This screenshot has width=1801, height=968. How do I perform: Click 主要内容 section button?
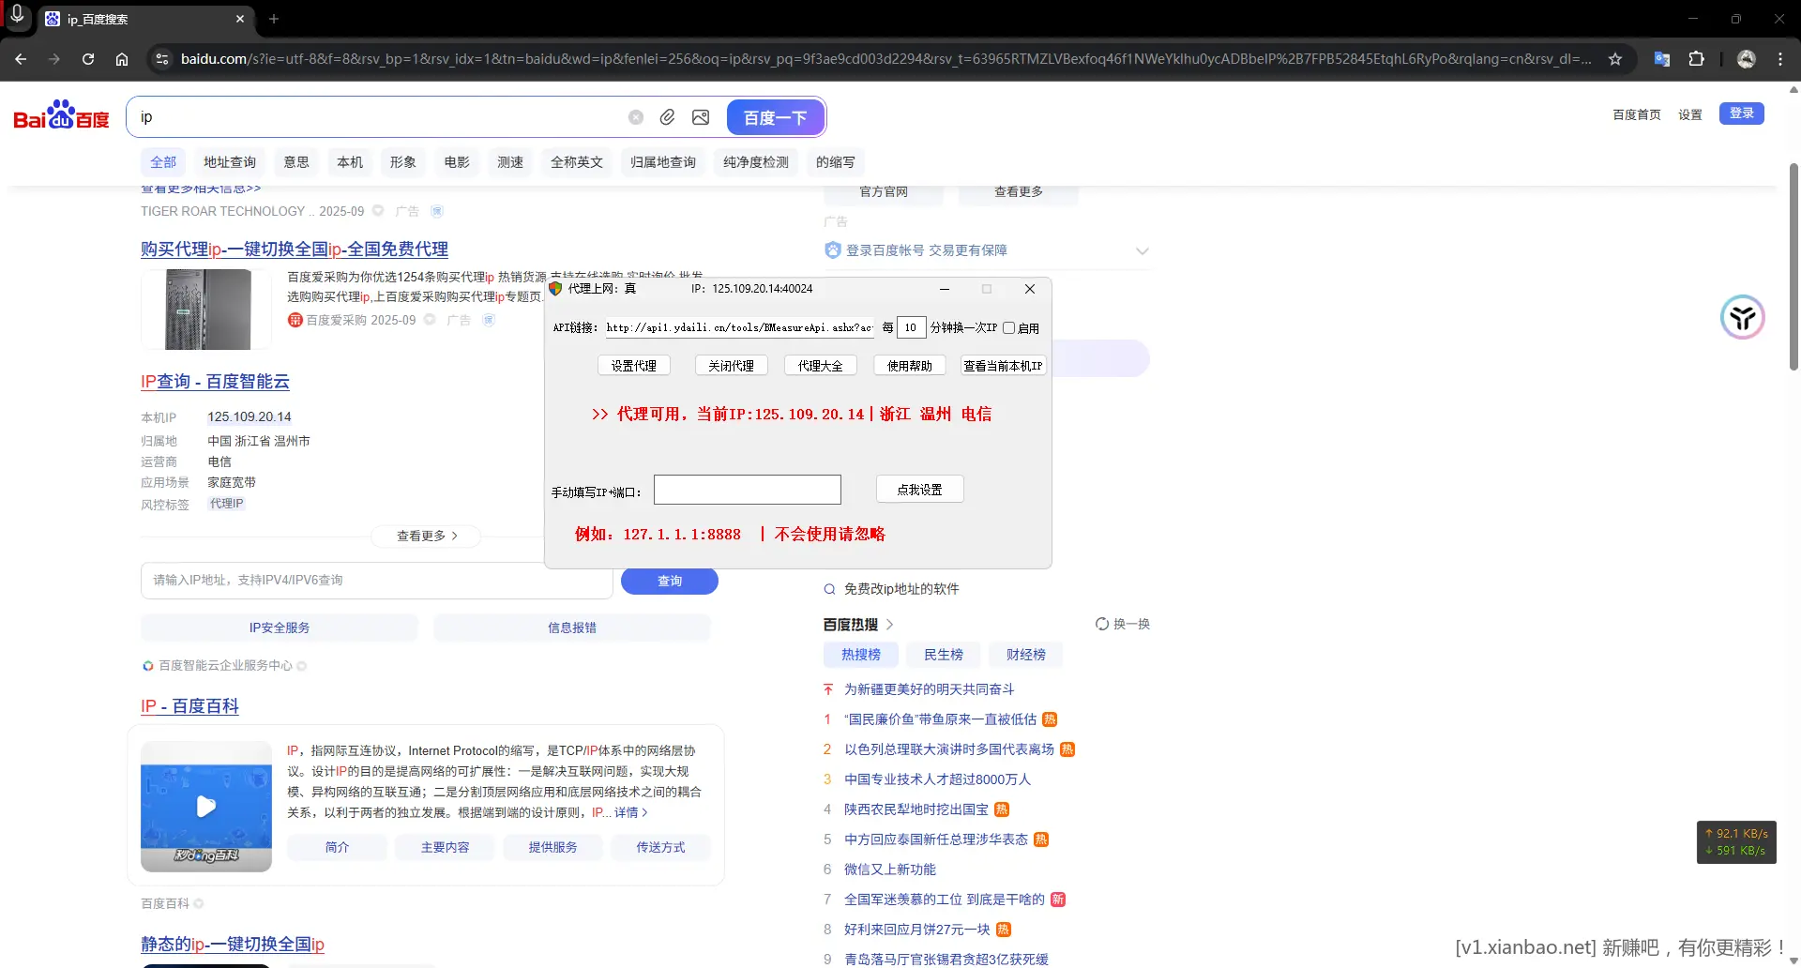click(446, 847)
